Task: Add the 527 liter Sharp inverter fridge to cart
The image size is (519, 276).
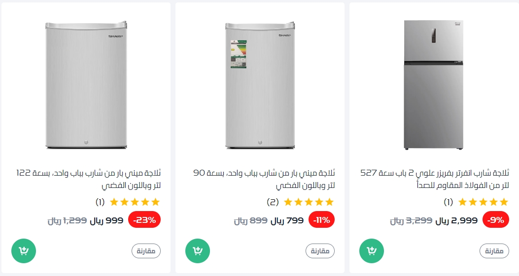Action: coord(372,251)
